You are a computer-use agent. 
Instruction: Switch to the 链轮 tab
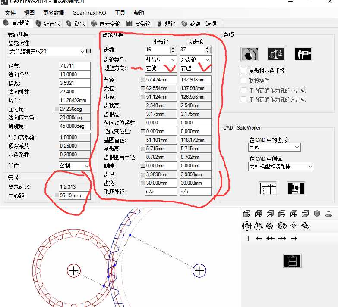tap(76, 23)
